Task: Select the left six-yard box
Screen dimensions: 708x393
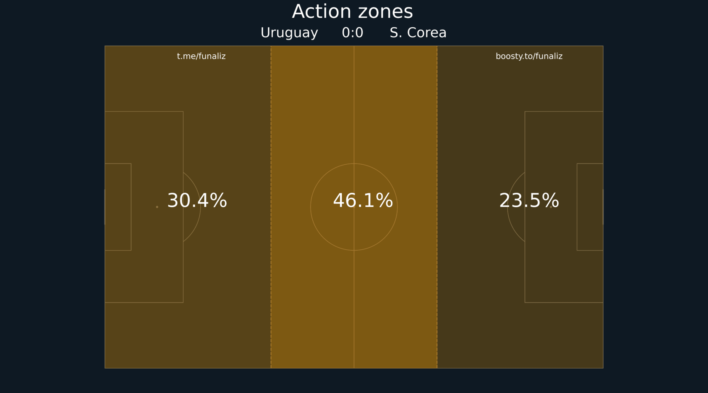Action: tap(118, 207)
